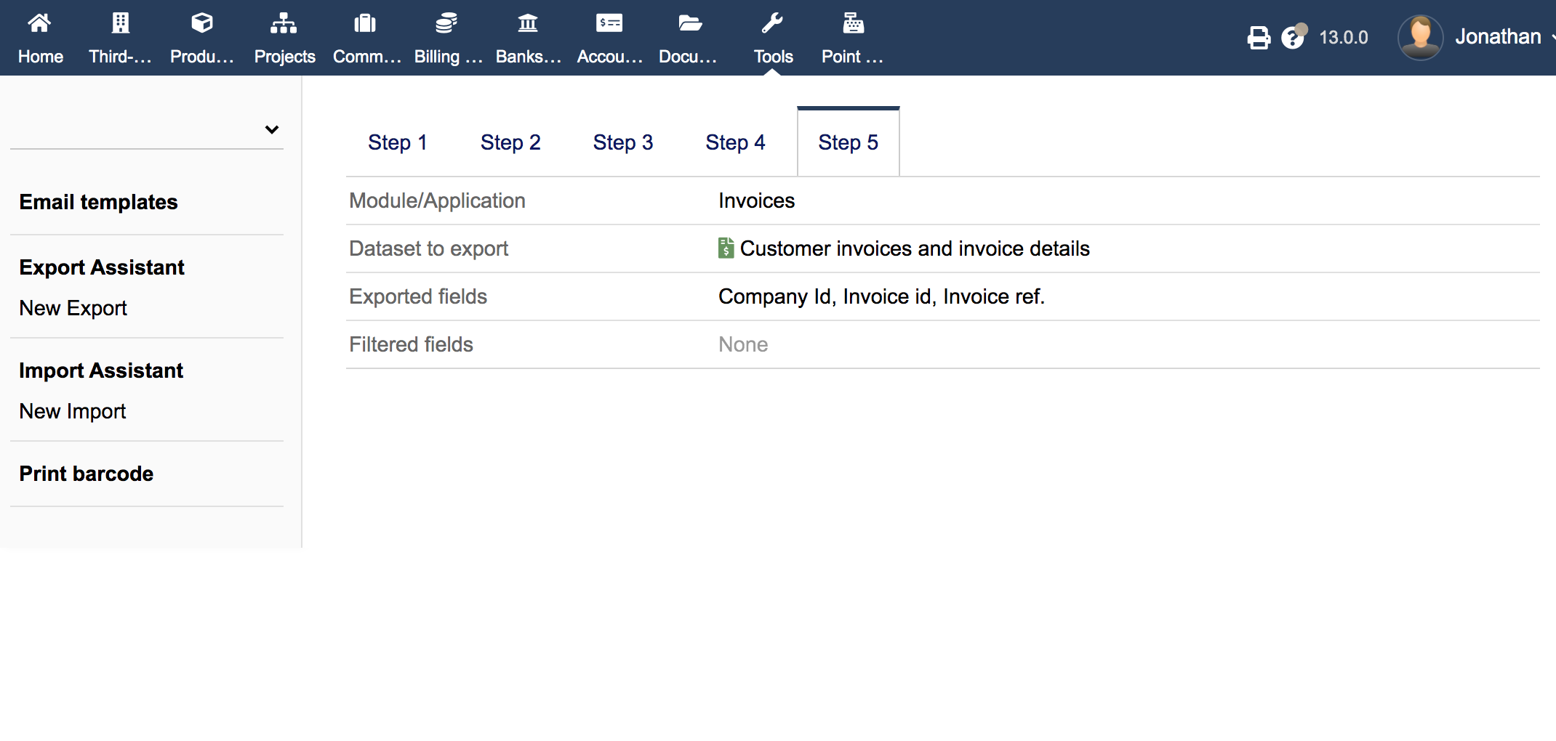Click the green invoice dataset icon
Screen dimensions: 1556x741
click(726, 248)
